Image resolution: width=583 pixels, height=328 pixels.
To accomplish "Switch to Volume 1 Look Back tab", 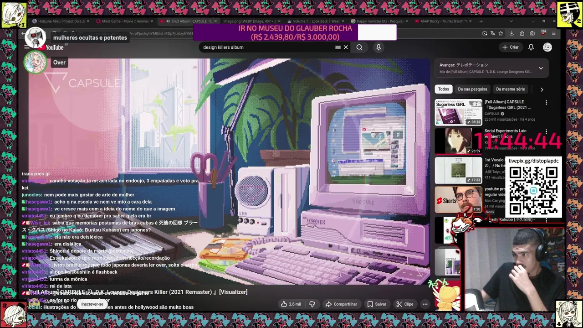I will point(314,21).
